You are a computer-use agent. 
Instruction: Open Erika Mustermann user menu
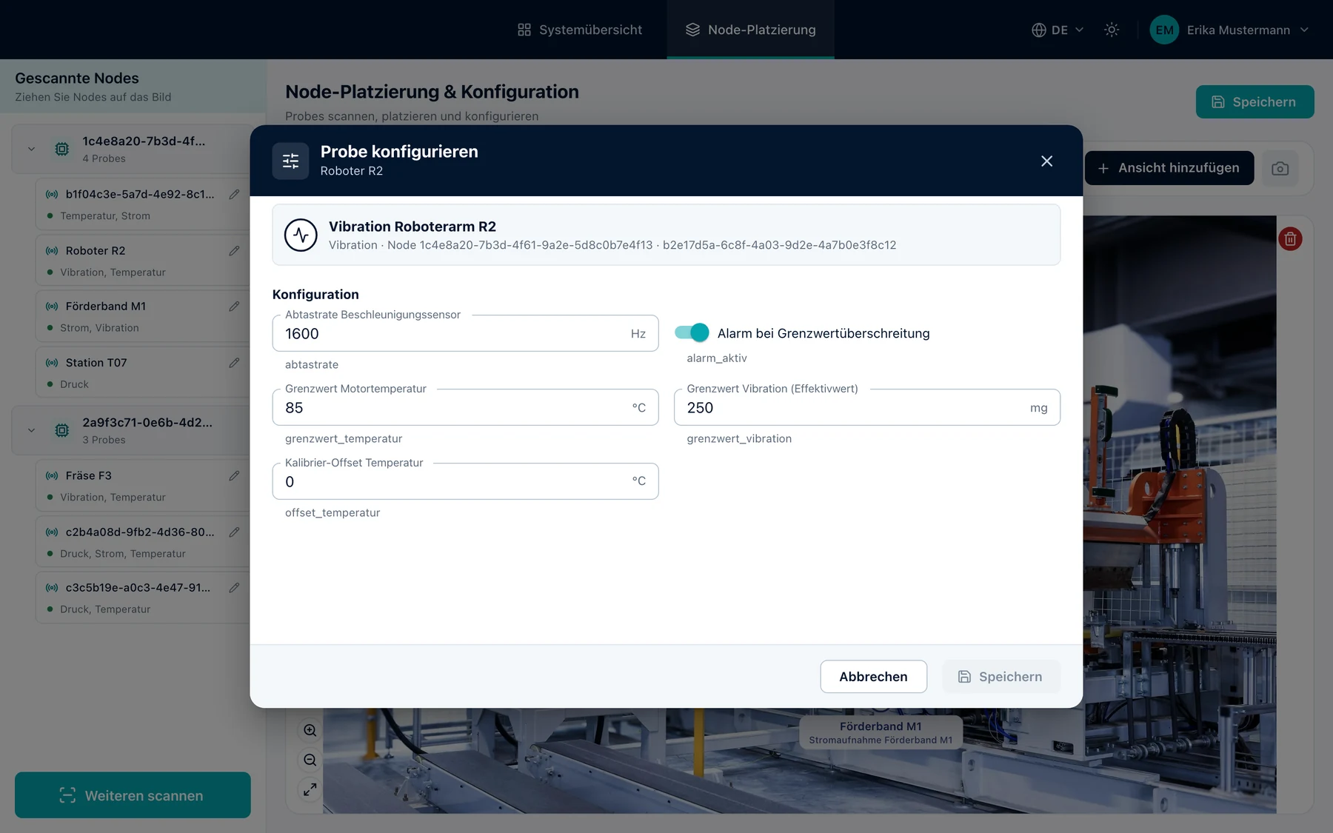tap(1229, 30)
